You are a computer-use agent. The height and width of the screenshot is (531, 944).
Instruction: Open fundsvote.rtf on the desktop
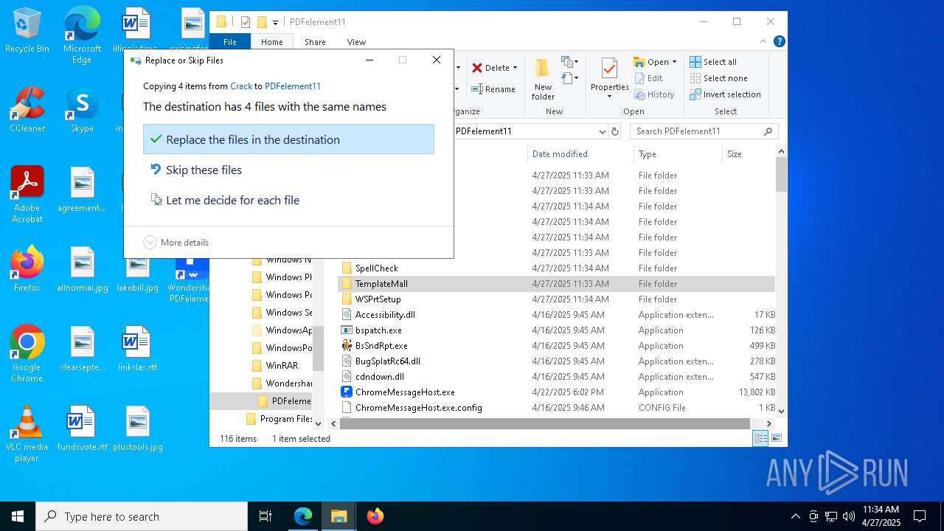point(82,428)
